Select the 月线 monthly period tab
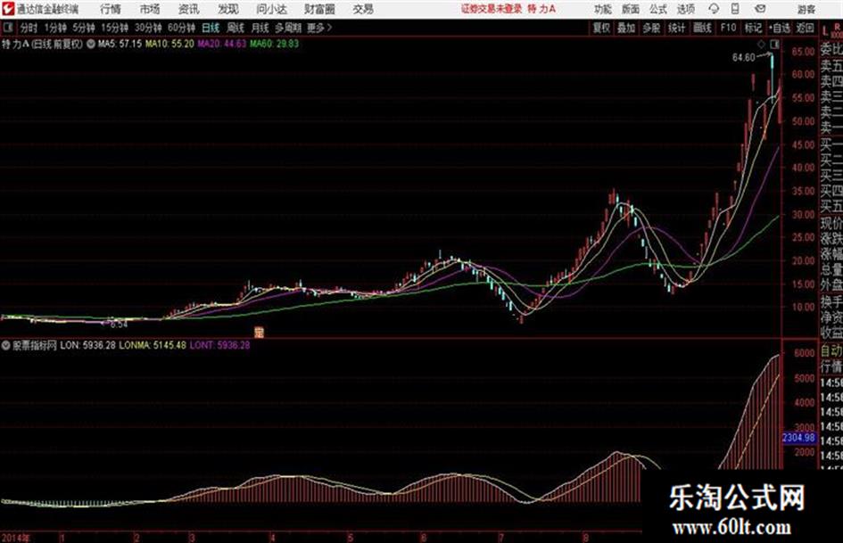Screen dimensions: 843x543 pos(260,28)
